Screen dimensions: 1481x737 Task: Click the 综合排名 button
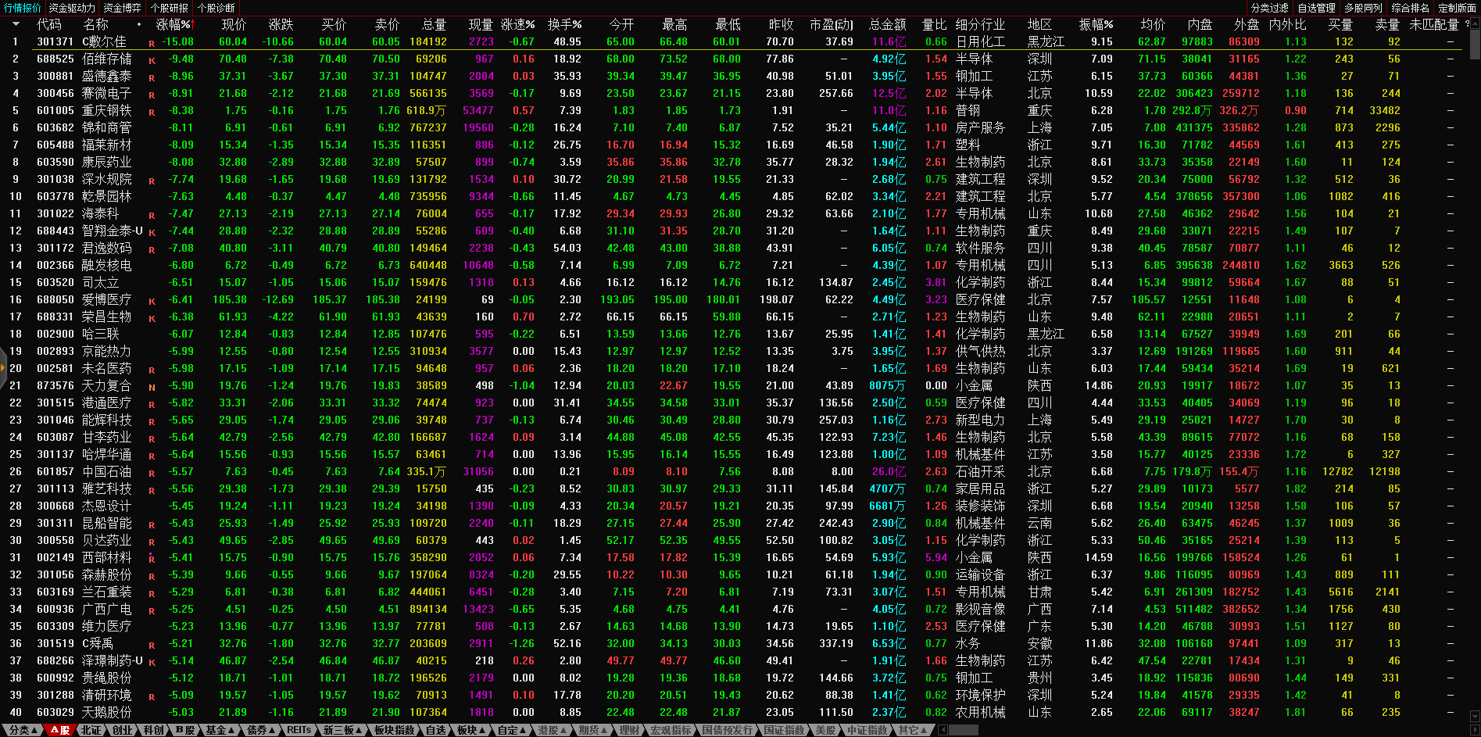point(1410,8)
